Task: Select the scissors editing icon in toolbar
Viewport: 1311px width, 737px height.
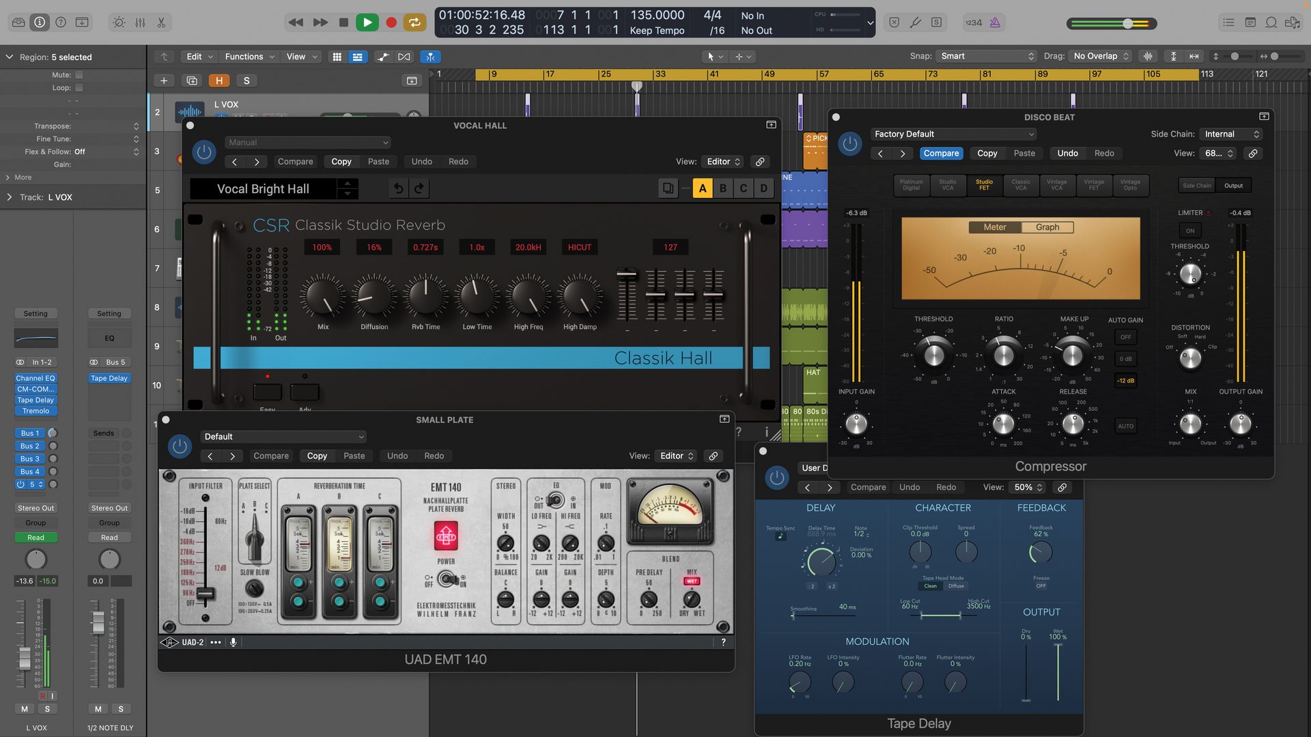Action: pyautogui.click(x=161, y=23)
